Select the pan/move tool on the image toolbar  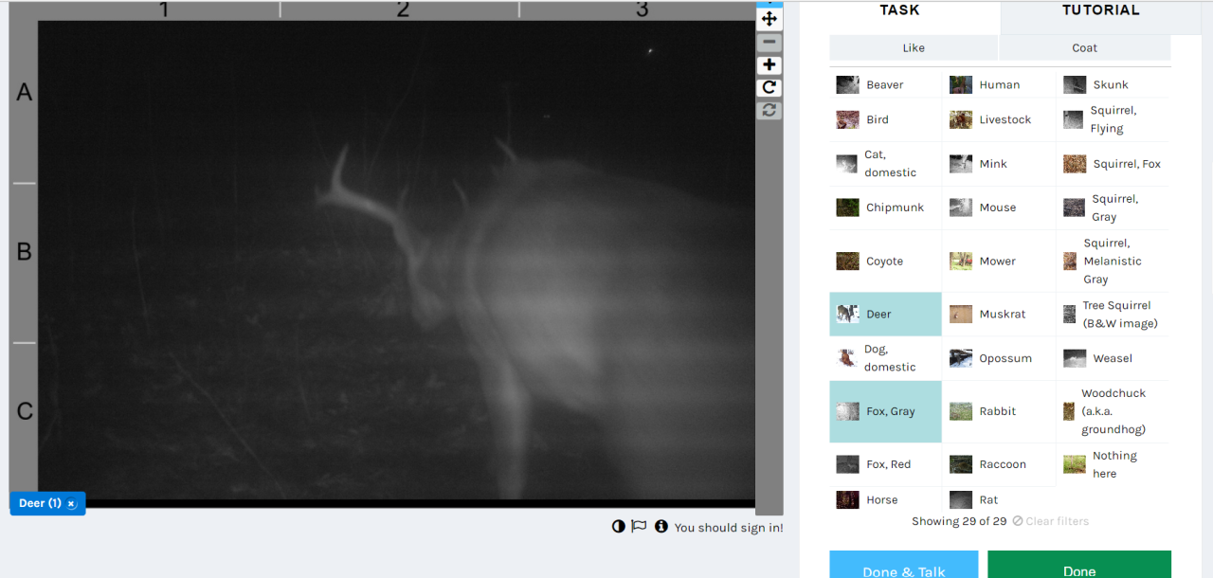point(769,19)
